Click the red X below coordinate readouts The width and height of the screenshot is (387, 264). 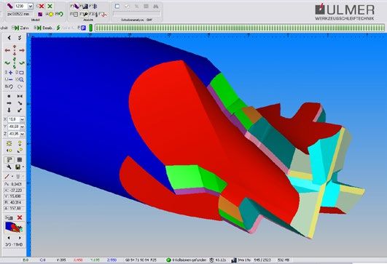20,217
